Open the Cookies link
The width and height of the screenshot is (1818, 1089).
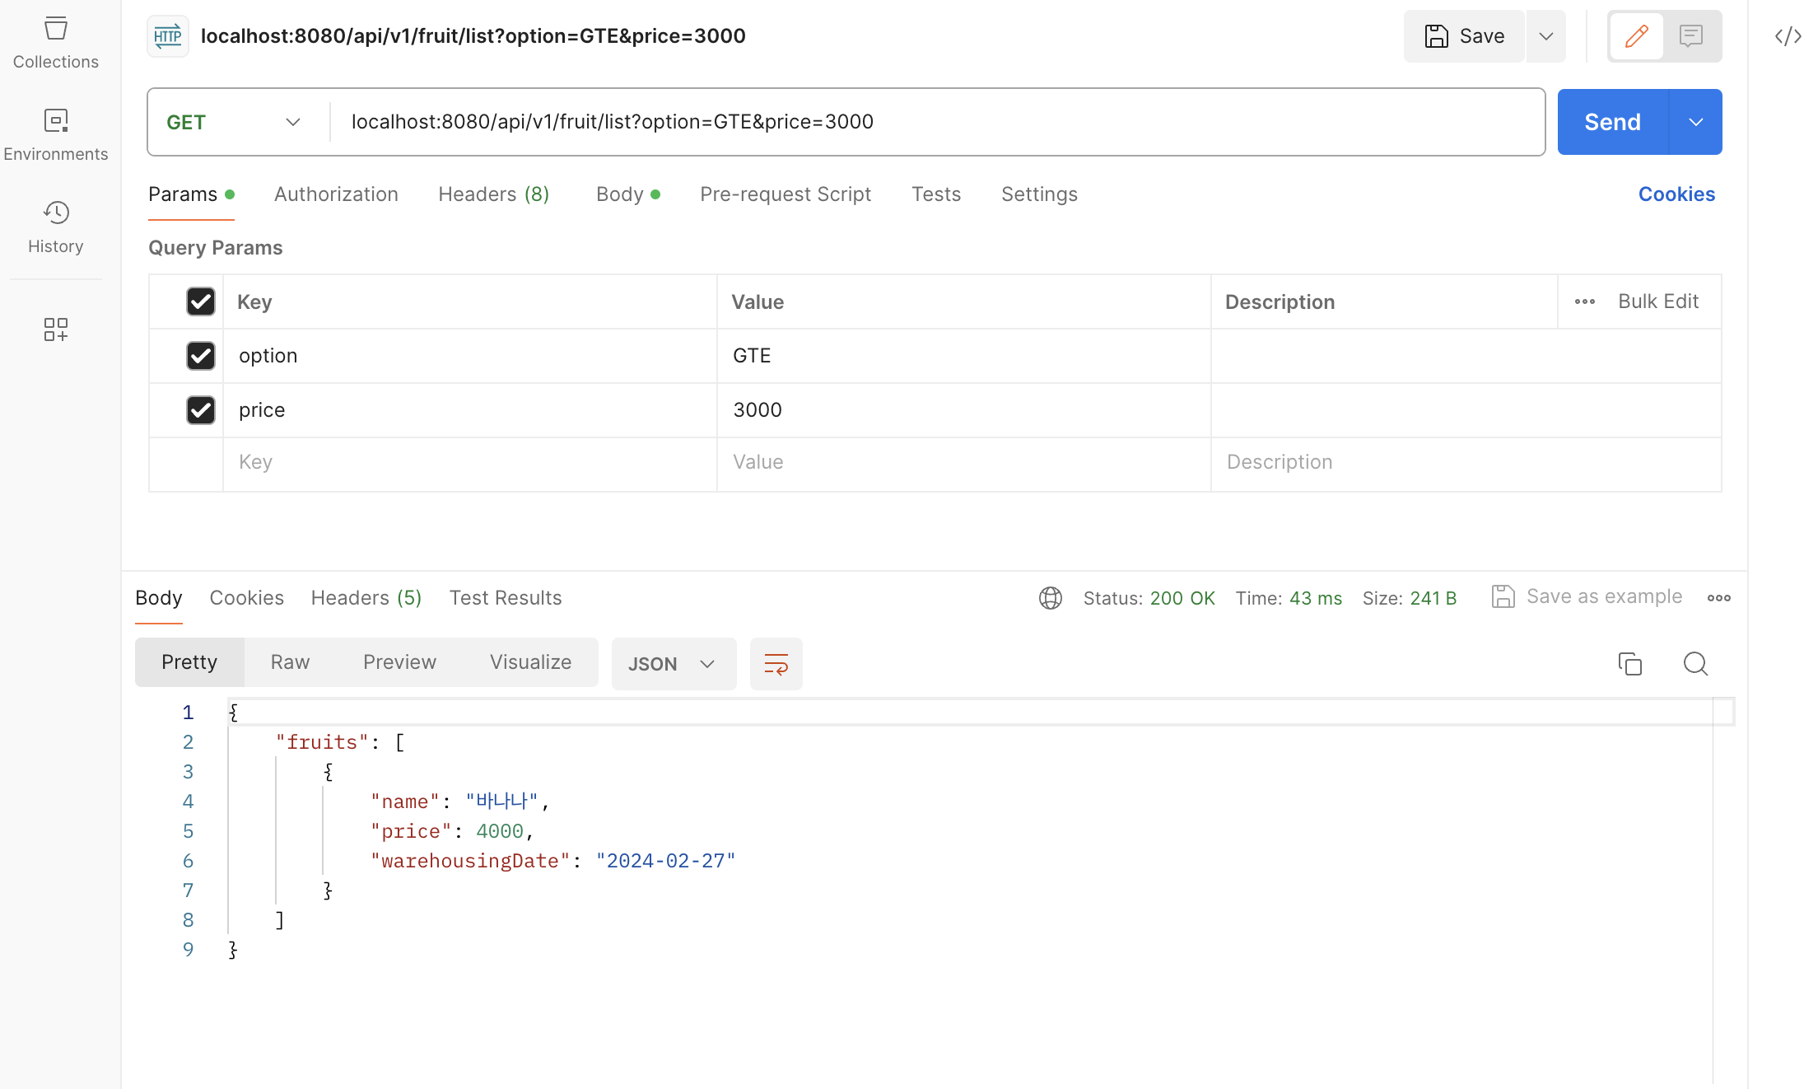pos(1676,194)
